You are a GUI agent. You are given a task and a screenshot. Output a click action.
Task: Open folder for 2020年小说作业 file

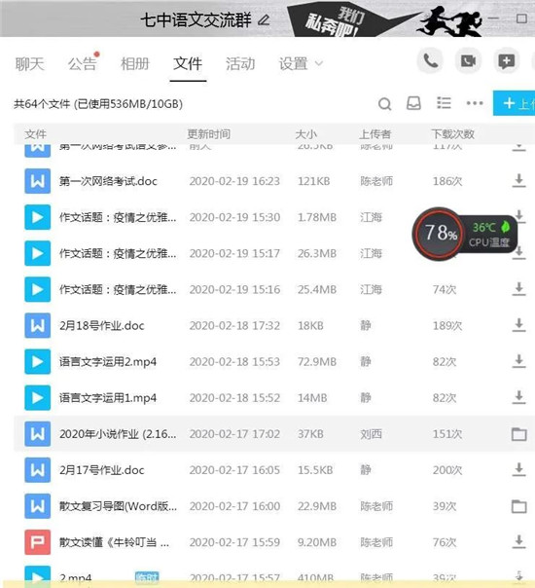point(518,434)
